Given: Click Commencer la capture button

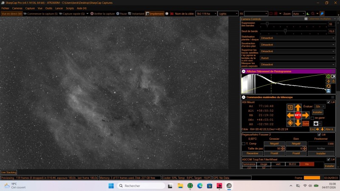Looking at the screenshot, I should click(40, 14).
